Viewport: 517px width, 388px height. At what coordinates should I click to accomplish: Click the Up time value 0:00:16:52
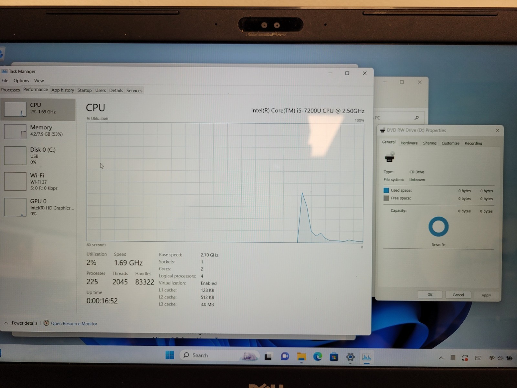coord(102,301)
